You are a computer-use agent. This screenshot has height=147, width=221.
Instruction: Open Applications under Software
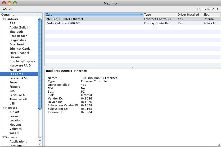click(x=18, y=141)
